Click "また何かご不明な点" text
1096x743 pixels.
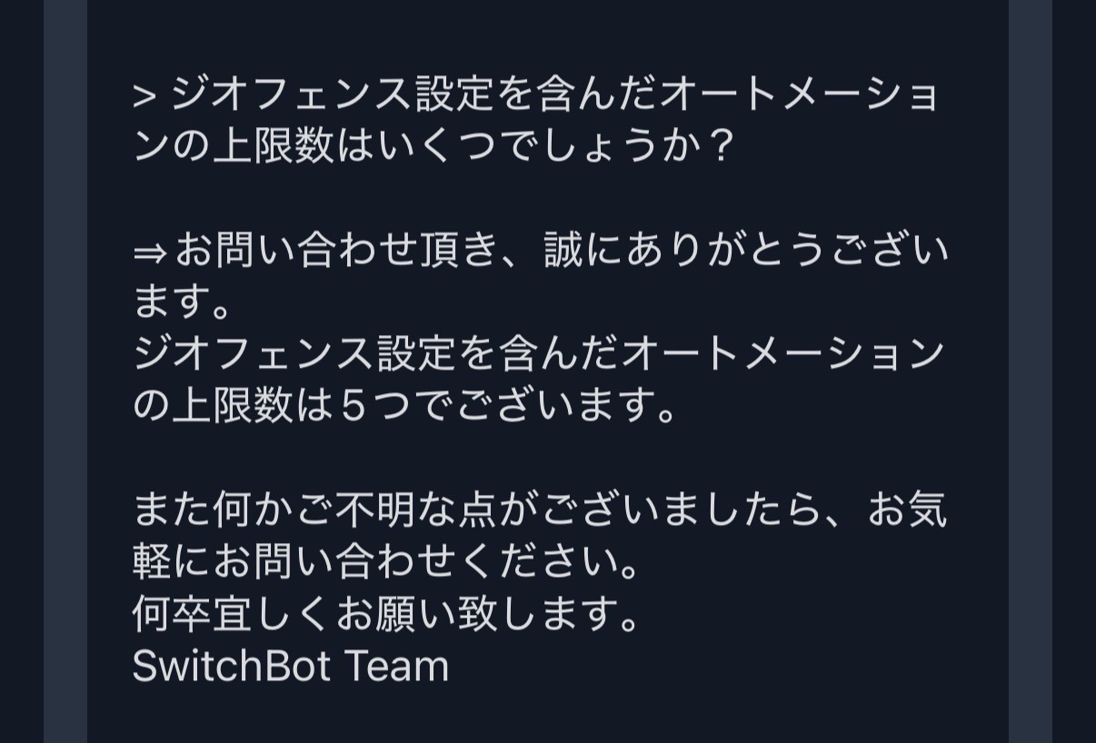coord(327,510)
